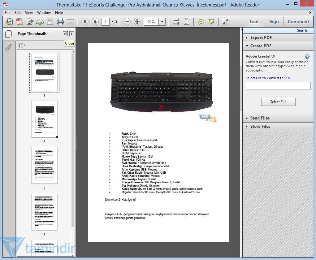
Task: Click the thumbnails scrollbar down arrow
Action: (x=73, y=256)
